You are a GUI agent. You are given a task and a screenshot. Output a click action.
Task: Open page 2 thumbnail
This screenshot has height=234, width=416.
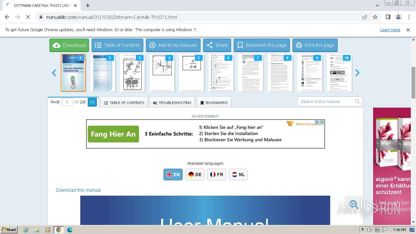(103, 73)
